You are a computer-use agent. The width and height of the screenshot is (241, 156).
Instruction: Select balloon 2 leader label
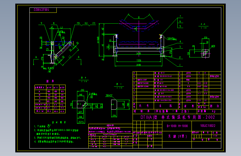point(180,57)
